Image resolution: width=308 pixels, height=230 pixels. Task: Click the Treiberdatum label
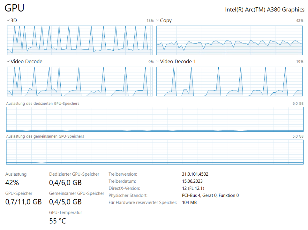122,181
